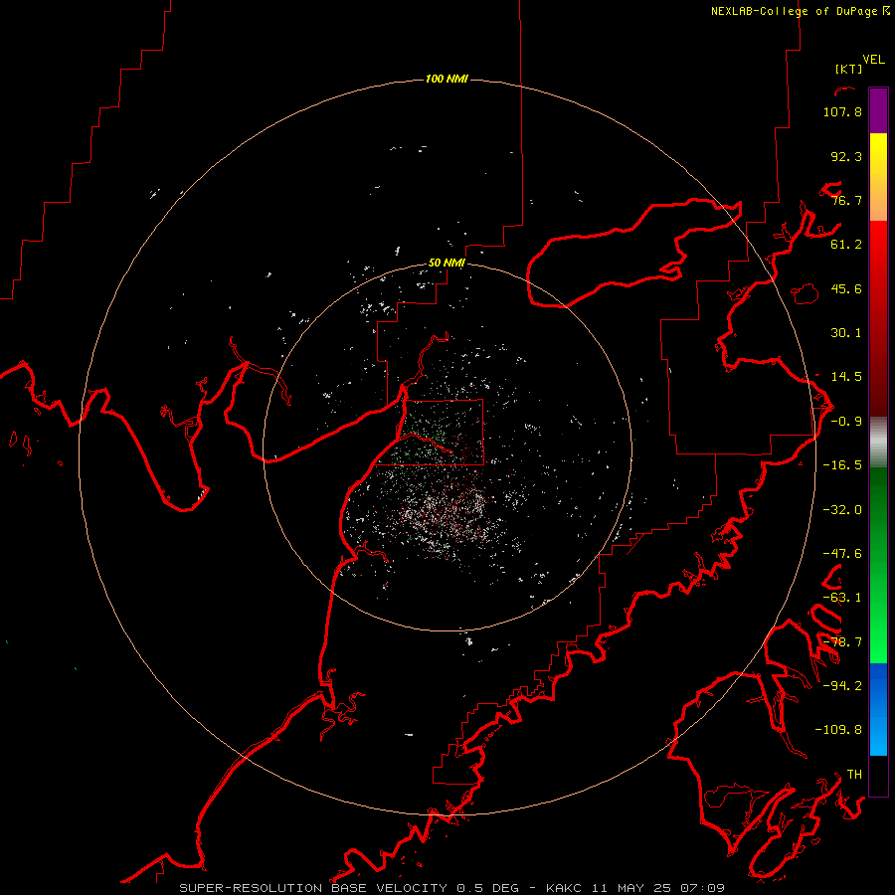Click the -32.0 velocity scale value
Image resolution: width=895 pixels, height=895 pixels.
842,510
